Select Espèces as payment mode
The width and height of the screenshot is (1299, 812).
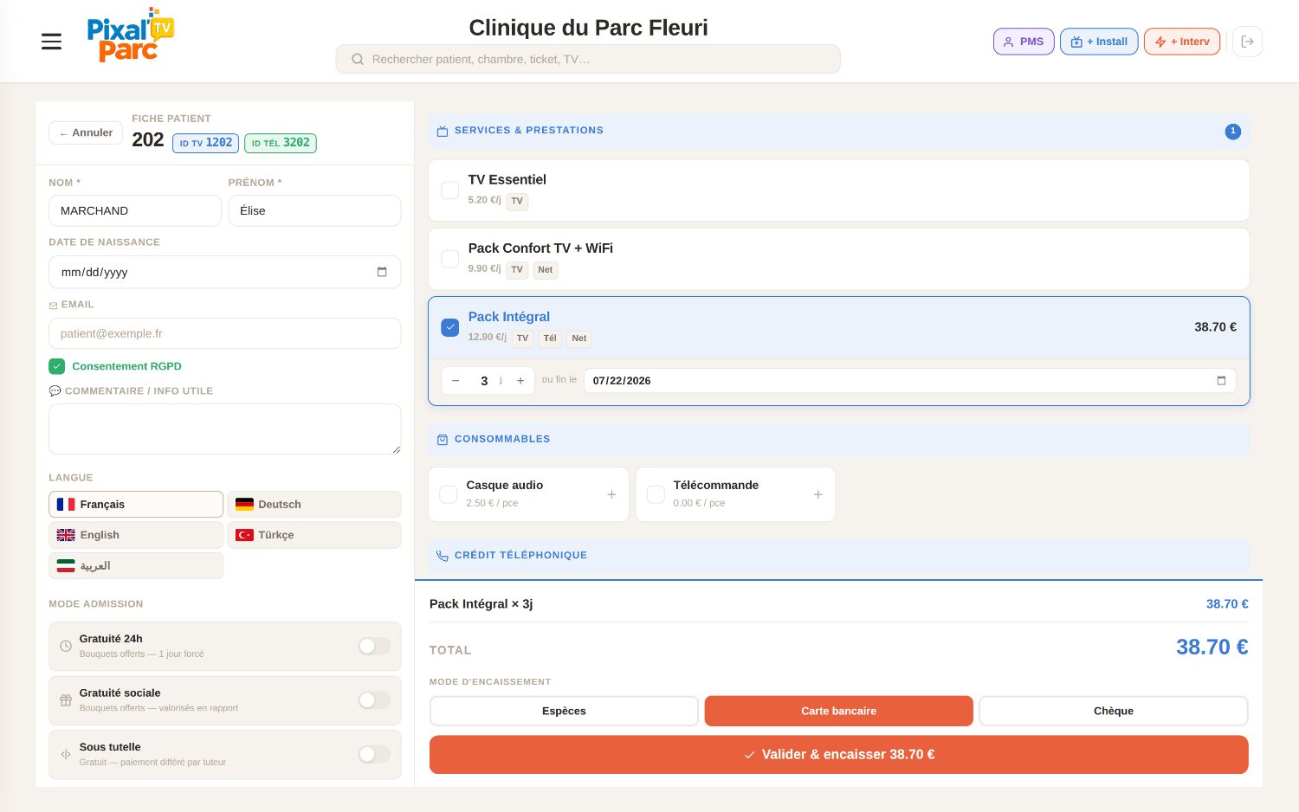[x=564, y=711]
